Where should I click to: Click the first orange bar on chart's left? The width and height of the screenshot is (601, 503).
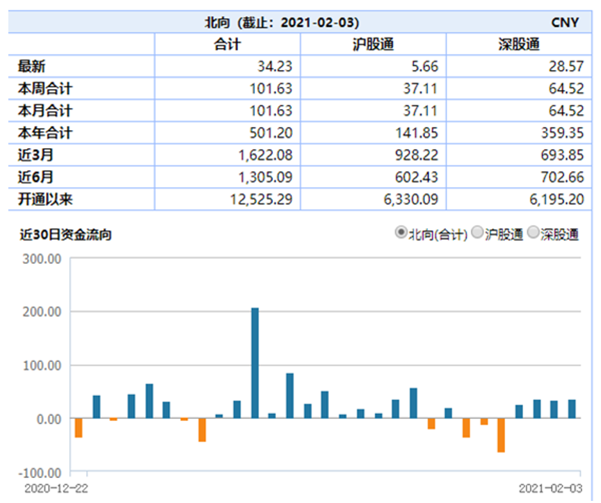tap(79, 427)
